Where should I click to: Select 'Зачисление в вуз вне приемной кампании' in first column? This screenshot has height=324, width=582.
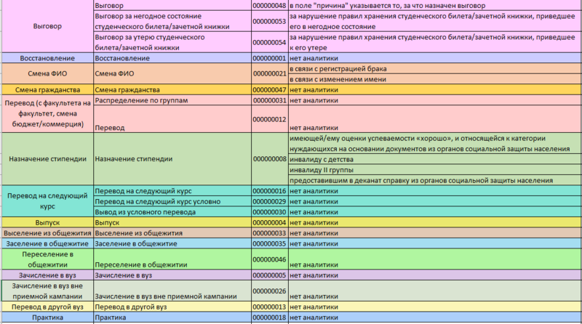[x=47, y=291]
